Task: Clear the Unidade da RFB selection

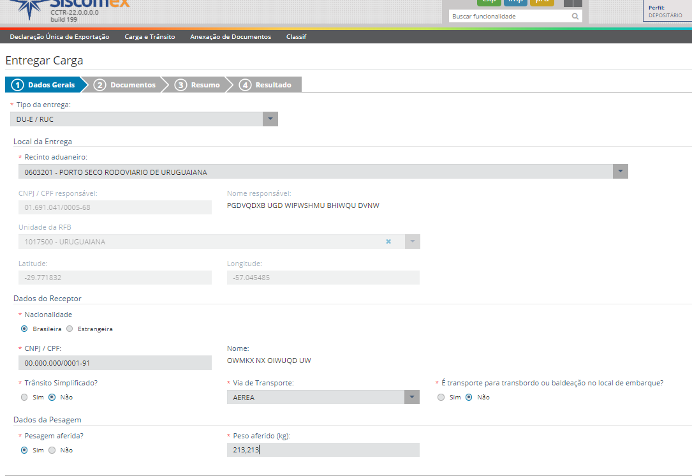Action: [x=388, y=242]
